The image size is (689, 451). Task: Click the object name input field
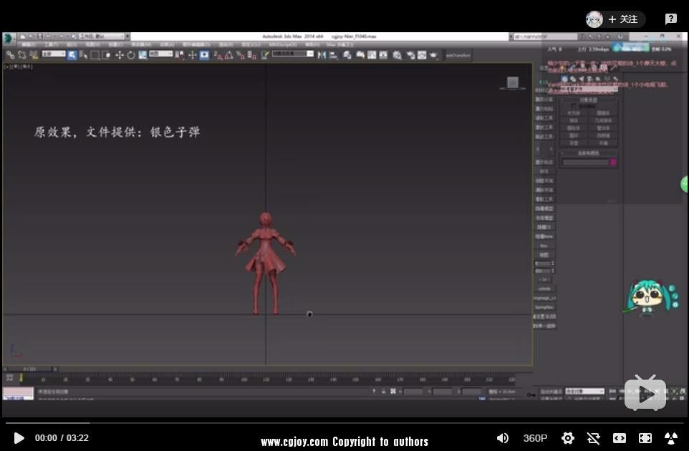click(585, 162)
